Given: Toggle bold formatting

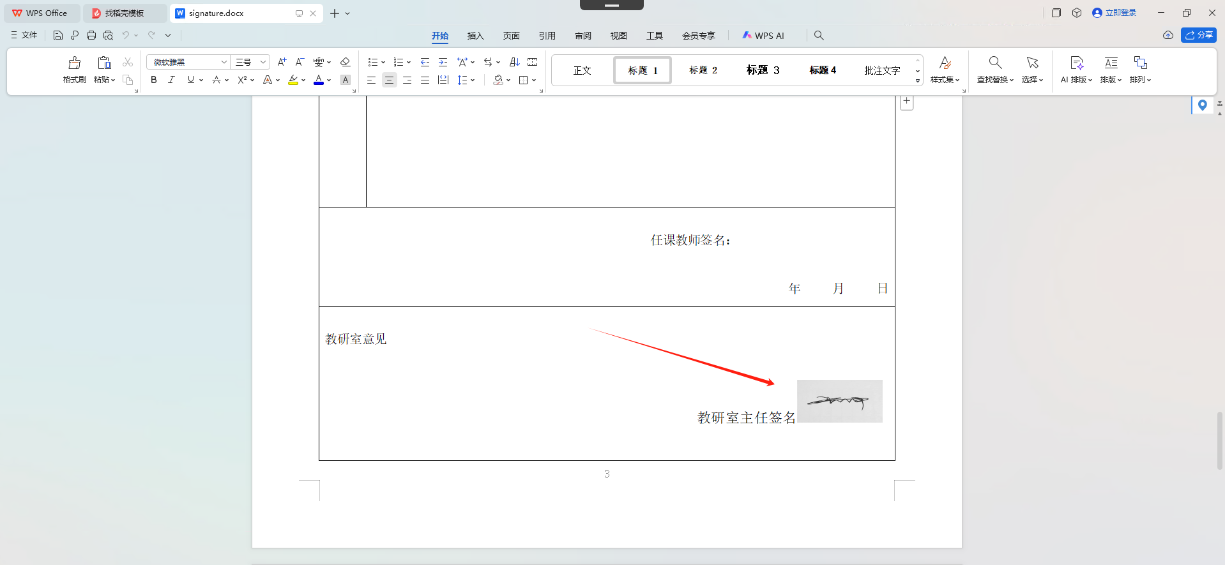Looking at the screenshot, I should click(x=154, y=80).
